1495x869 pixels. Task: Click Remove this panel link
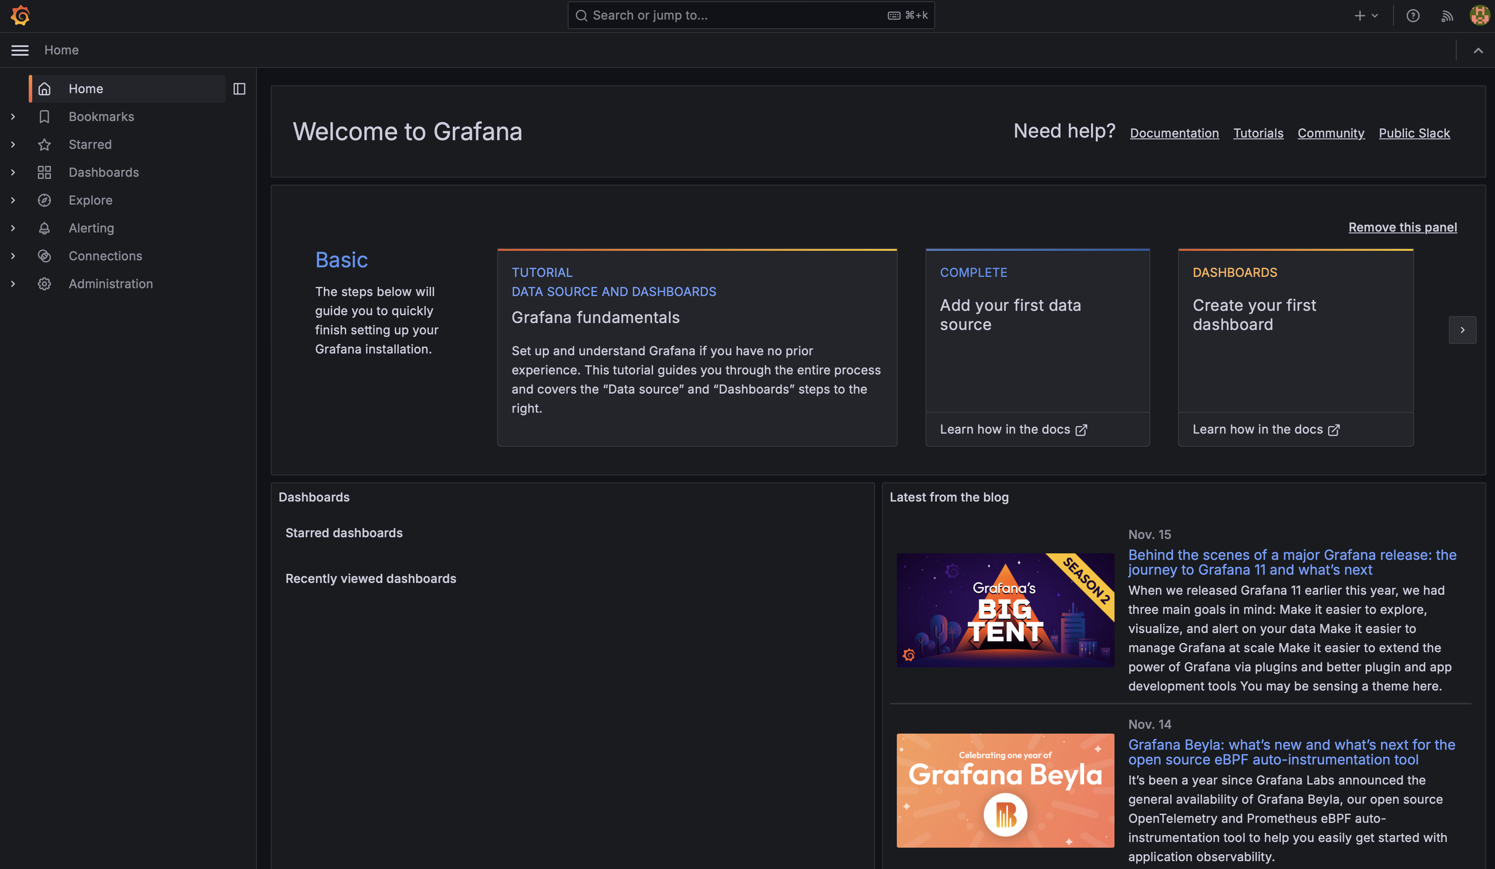pyautogui.click(x=1402, y=227)
